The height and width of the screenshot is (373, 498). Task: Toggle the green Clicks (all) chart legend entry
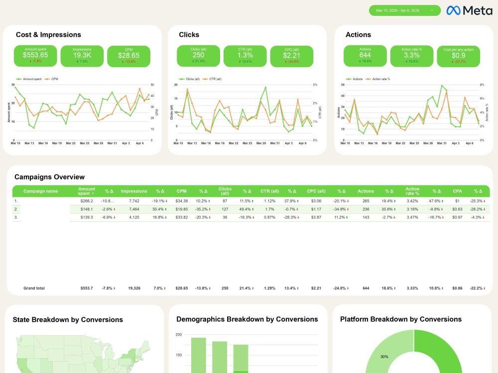[x=189, y=79]
